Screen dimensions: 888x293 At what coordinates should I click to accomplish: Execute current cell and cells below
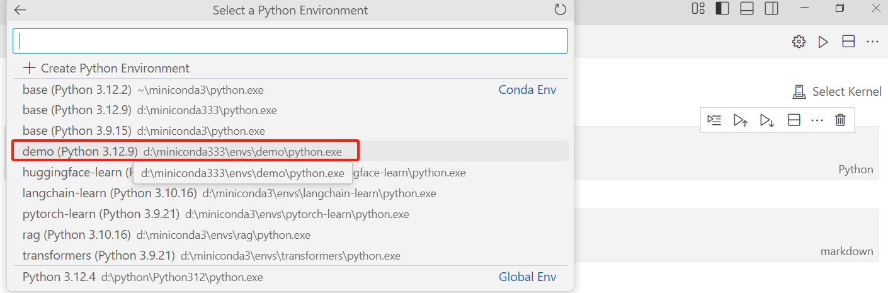767,120
